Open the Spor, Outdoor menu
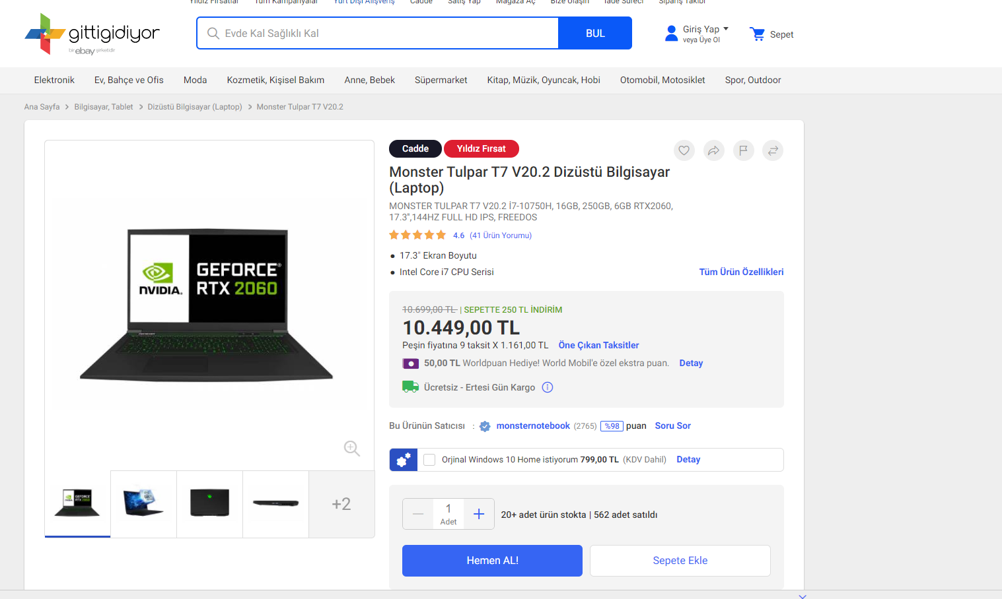 pos(753,80)
